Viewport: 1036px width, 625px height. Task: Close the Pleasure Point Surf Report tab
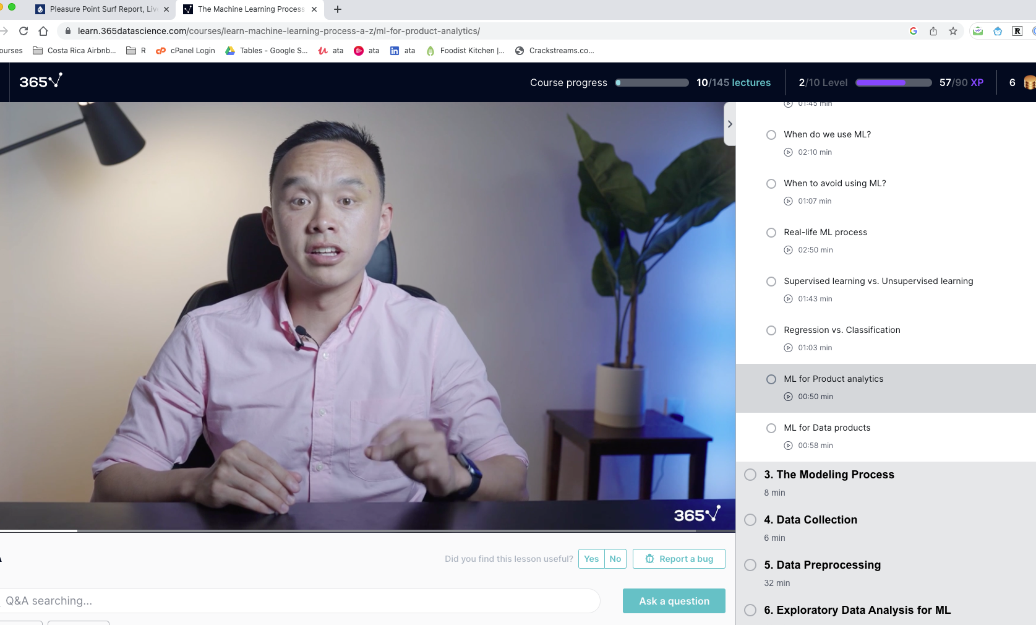pyautogui.click(x=166, y=9)
